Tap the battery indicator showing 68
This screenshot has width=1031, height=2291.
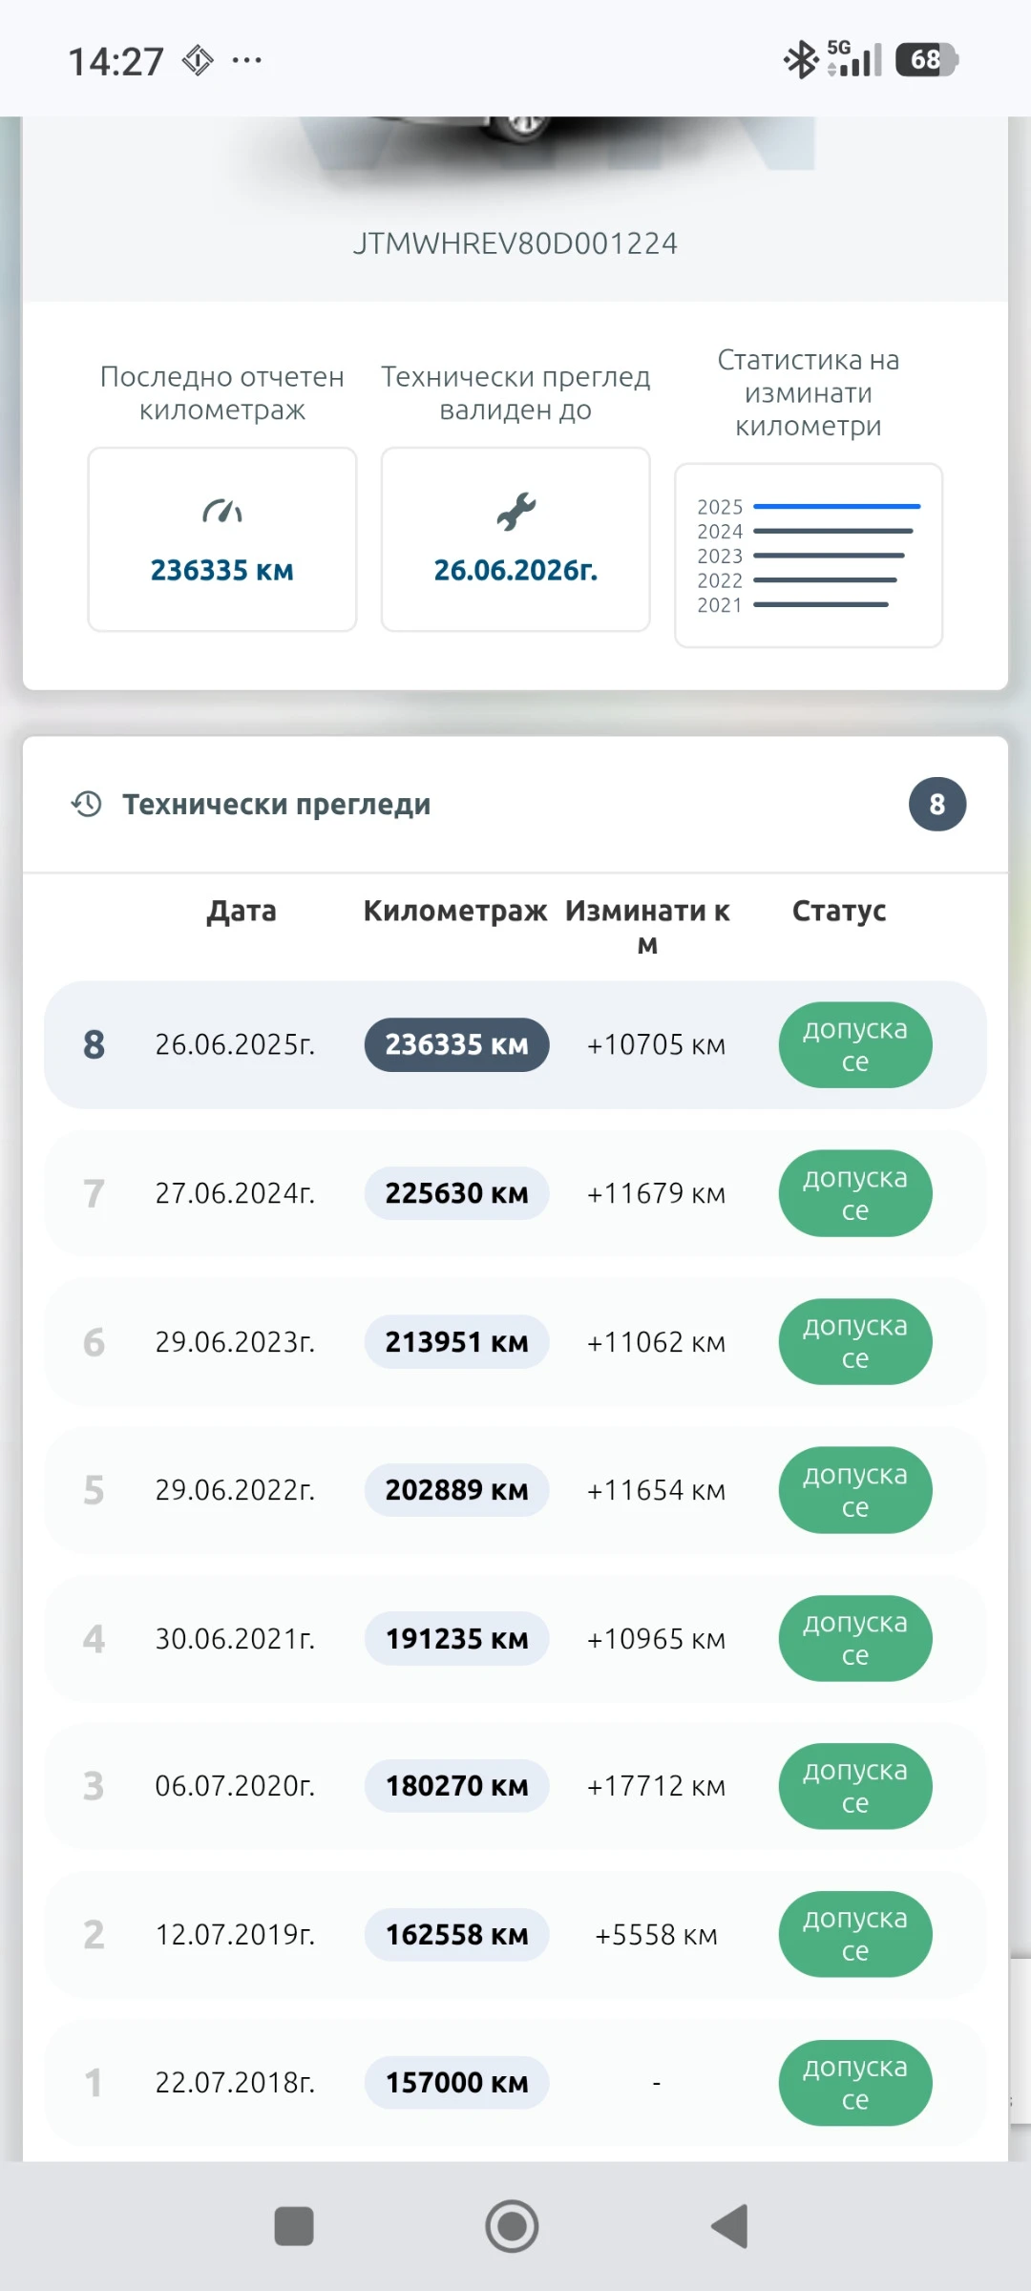pyautogui.click(x=926, y=60)
